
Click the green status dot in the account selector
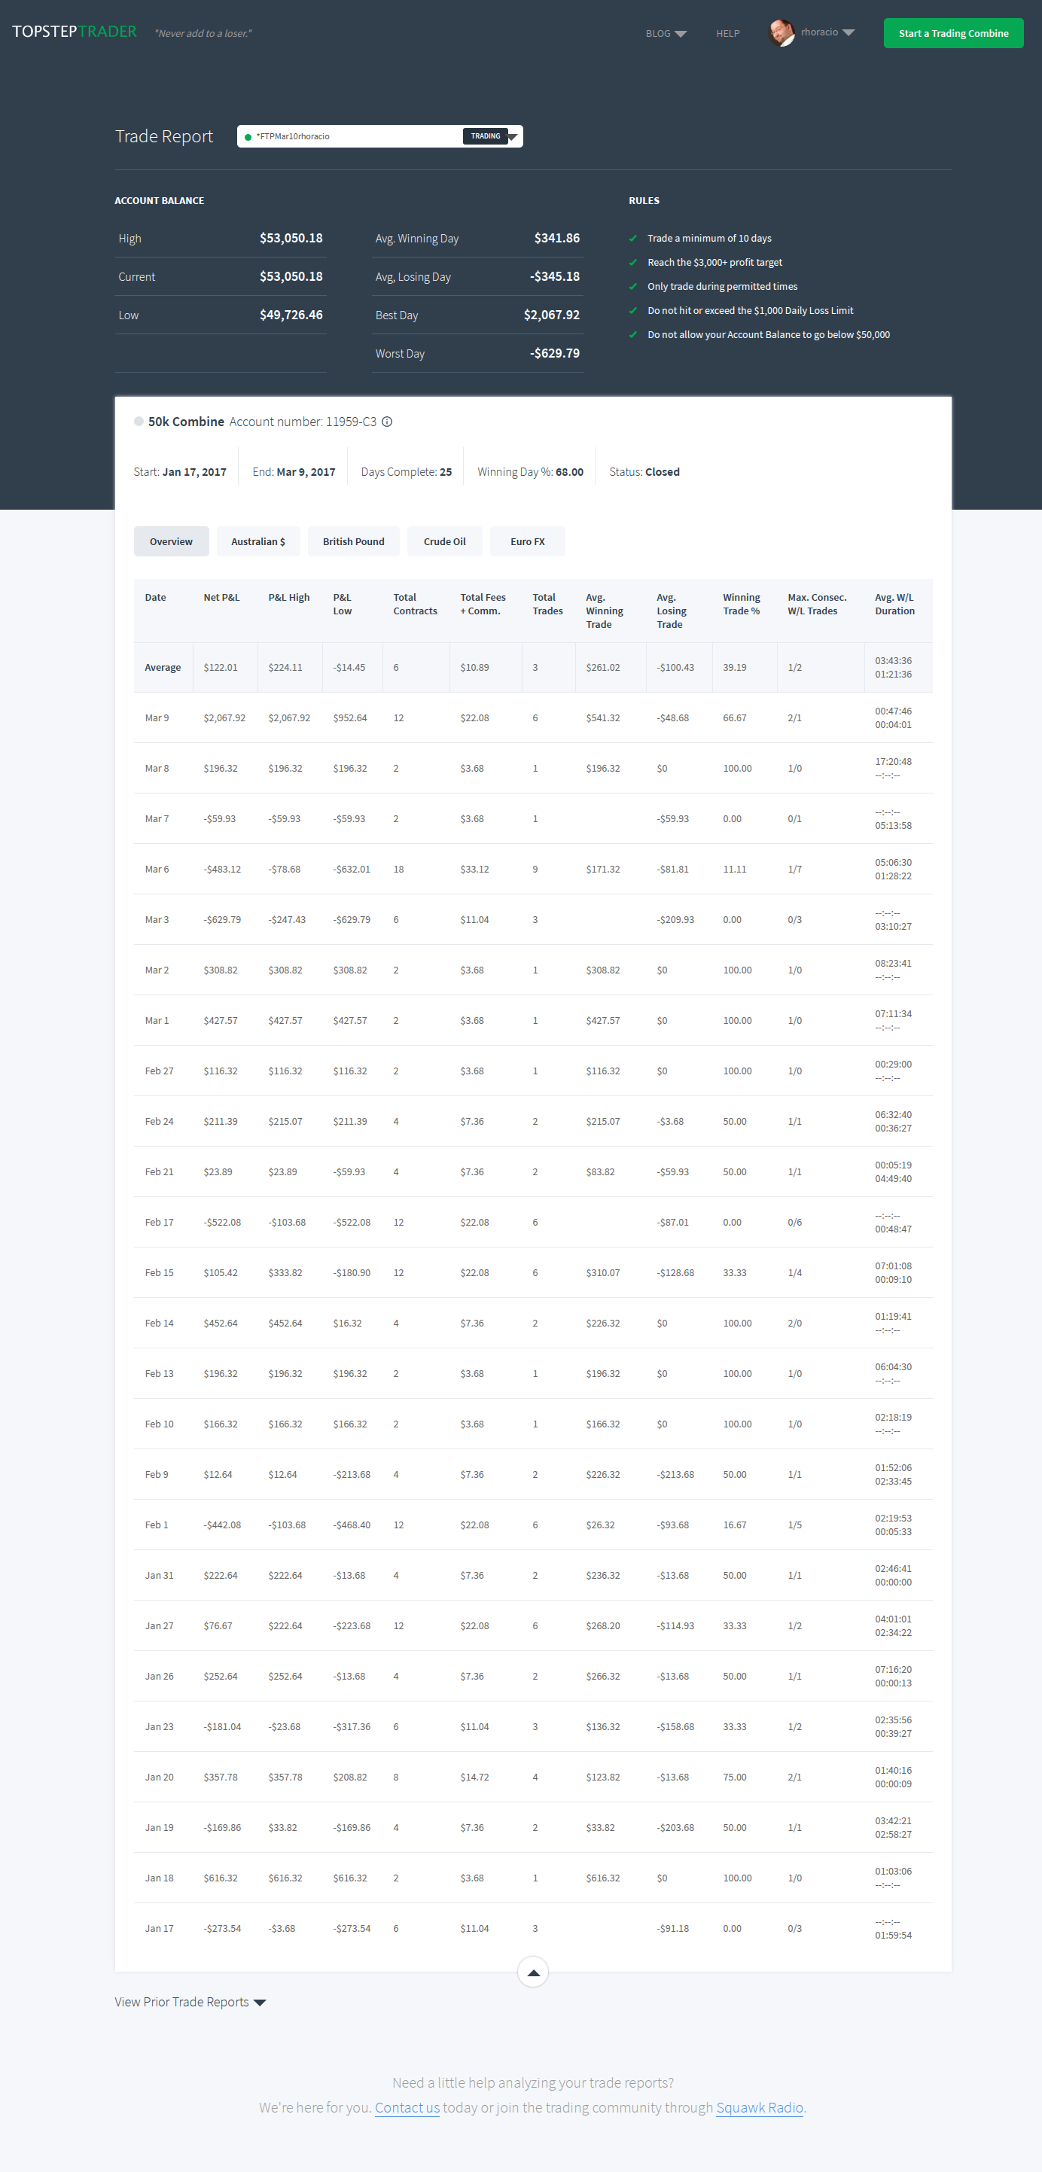[x=248, y=136]
